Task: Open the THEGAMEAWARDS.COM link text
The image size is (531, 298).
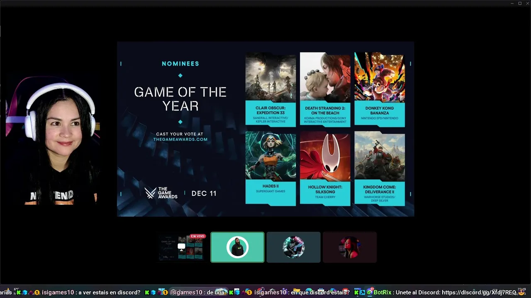Action: pyautogui.click(x=180, y=139)
